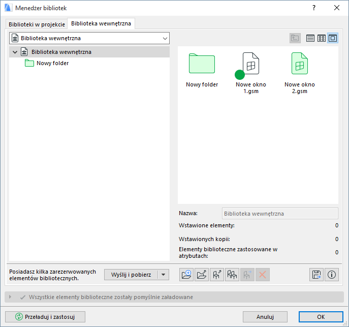The width and height of the screenshot is (349, 327).
Task: Click the Anuluj button
Action: pyautogui.click(x=265, y=317)
